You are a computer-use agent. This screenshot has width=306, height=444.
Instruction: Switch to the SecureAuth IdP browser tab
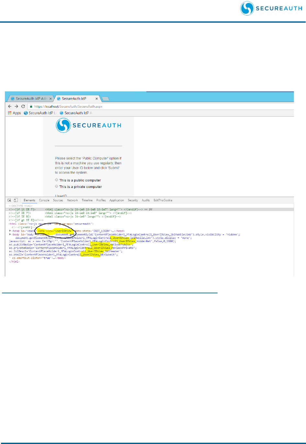coord(77,99)
